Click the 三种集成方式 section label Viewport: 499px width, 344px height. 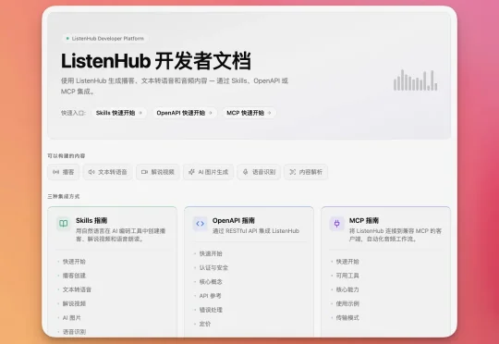point(64,197)
